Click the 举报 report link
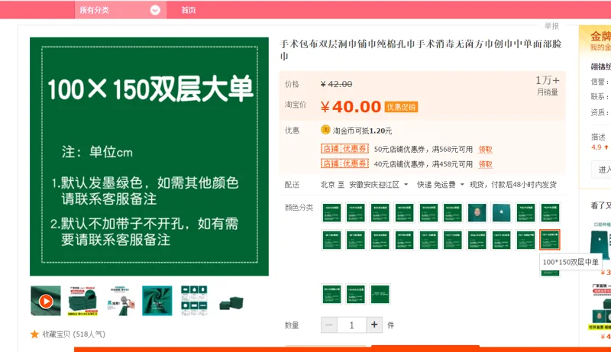The width and height of the screenshot is (611, 352). click(551, 26)
